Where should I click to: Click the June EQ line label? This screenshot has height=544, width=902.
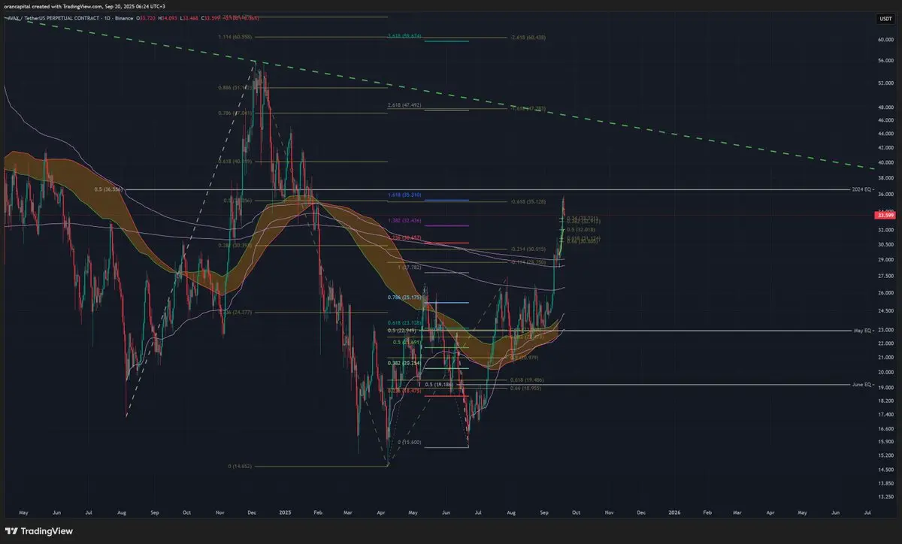coord(862,384)
